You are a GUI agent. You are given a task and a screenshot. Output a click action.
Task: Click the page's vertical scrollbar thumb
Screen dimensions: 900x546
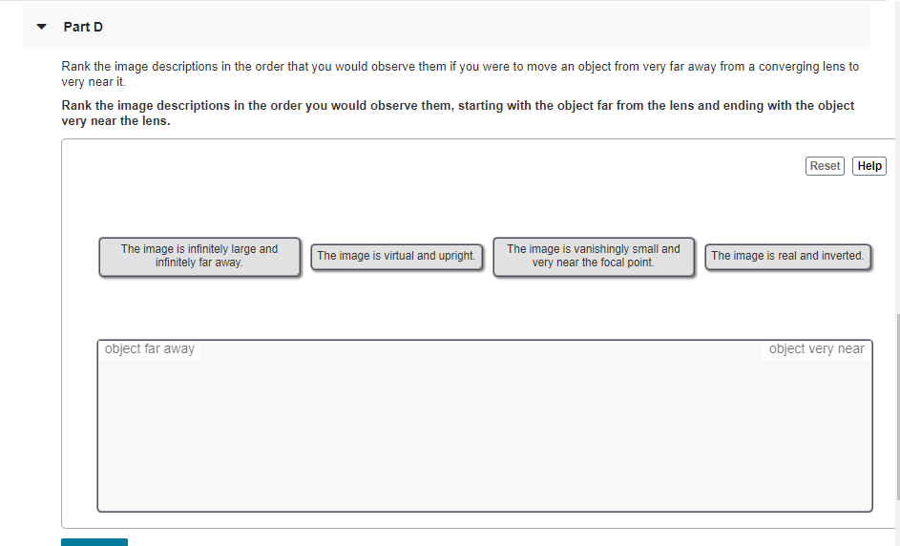pos(896,406)
